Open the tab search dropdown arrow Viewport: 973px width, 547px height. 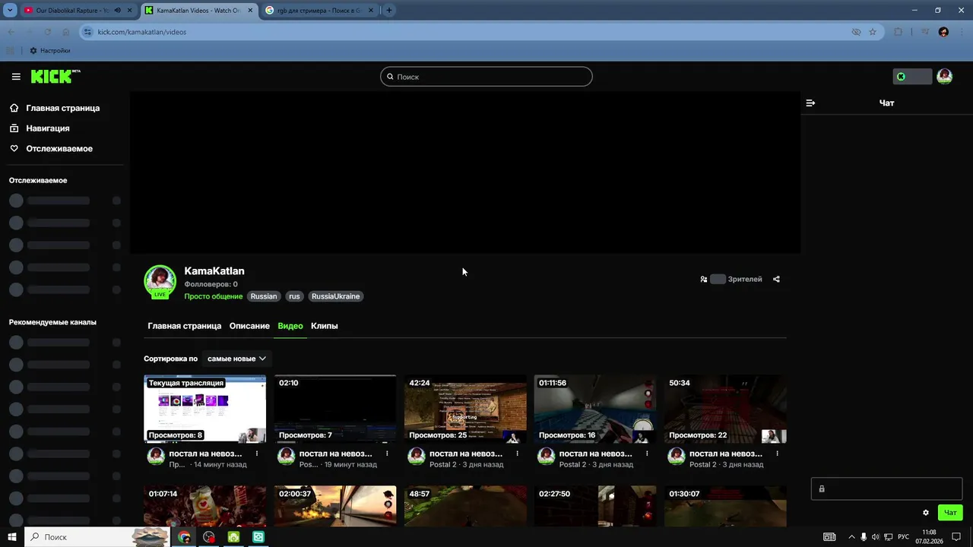(10, 11)
